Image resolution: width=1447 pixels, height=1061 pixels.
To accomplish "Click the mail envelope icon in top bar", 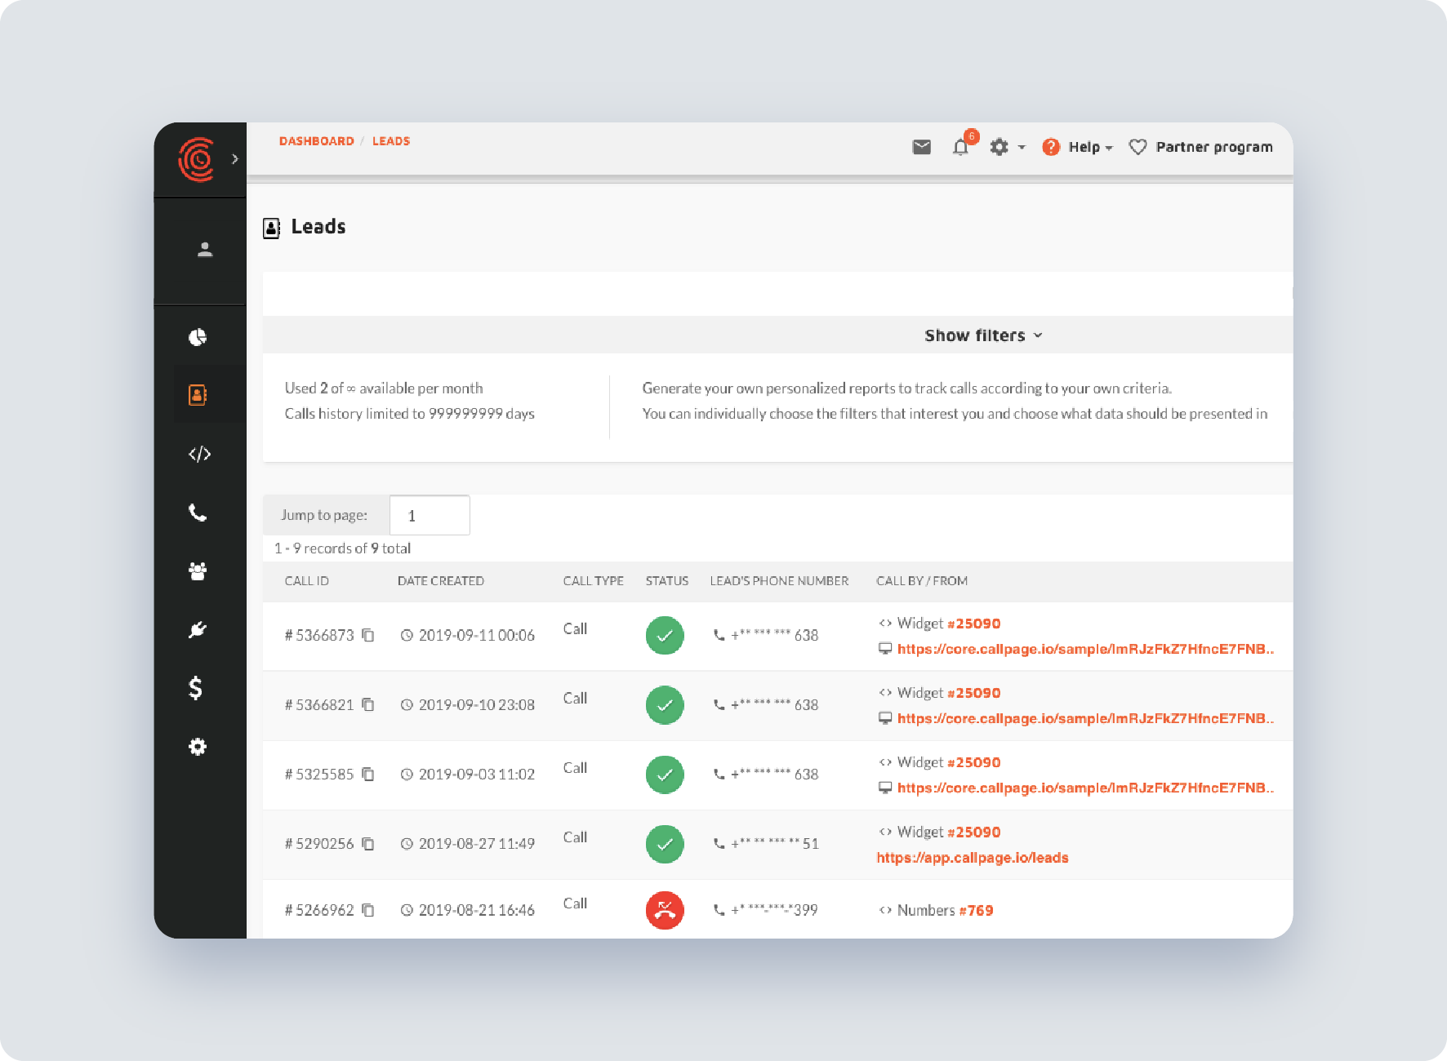I will (x=922, y=147).
